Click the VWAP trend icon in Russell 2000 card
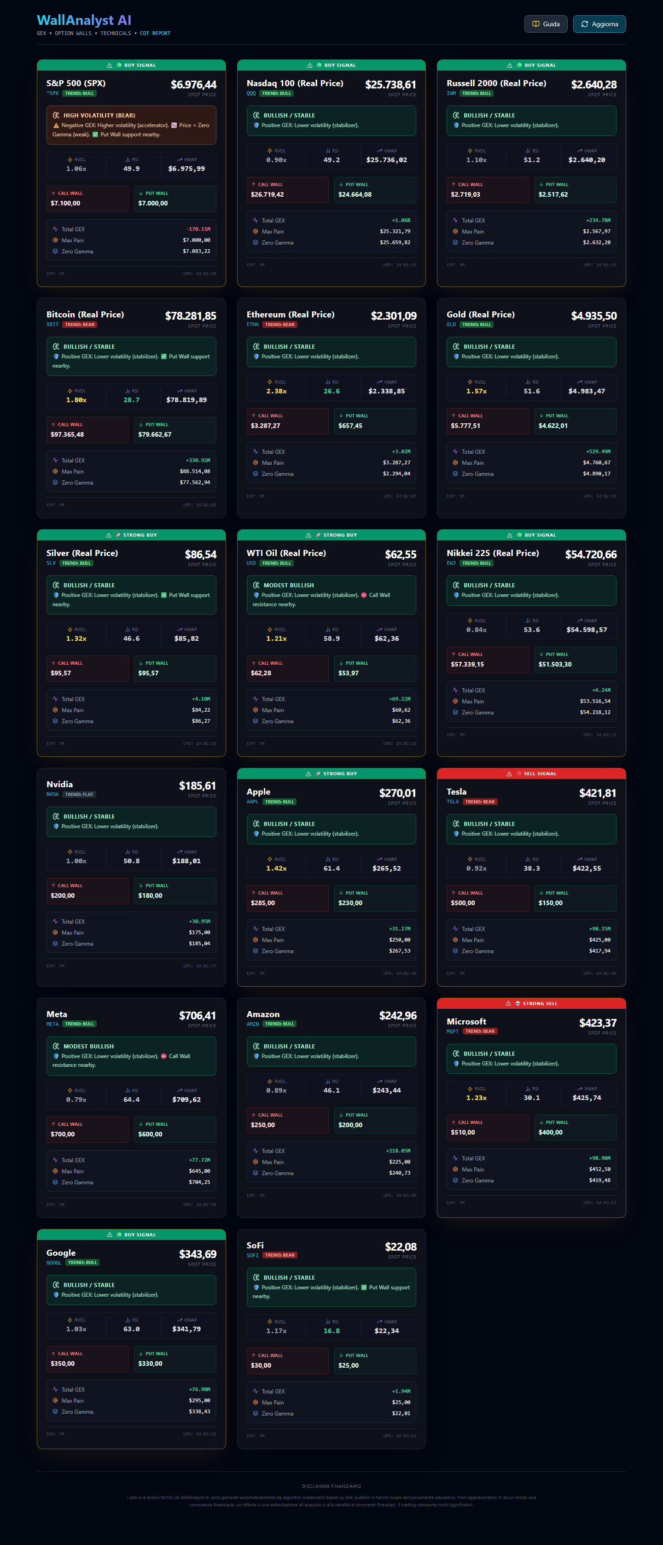Screen dimensions: 663x1545 click(580, 151)
